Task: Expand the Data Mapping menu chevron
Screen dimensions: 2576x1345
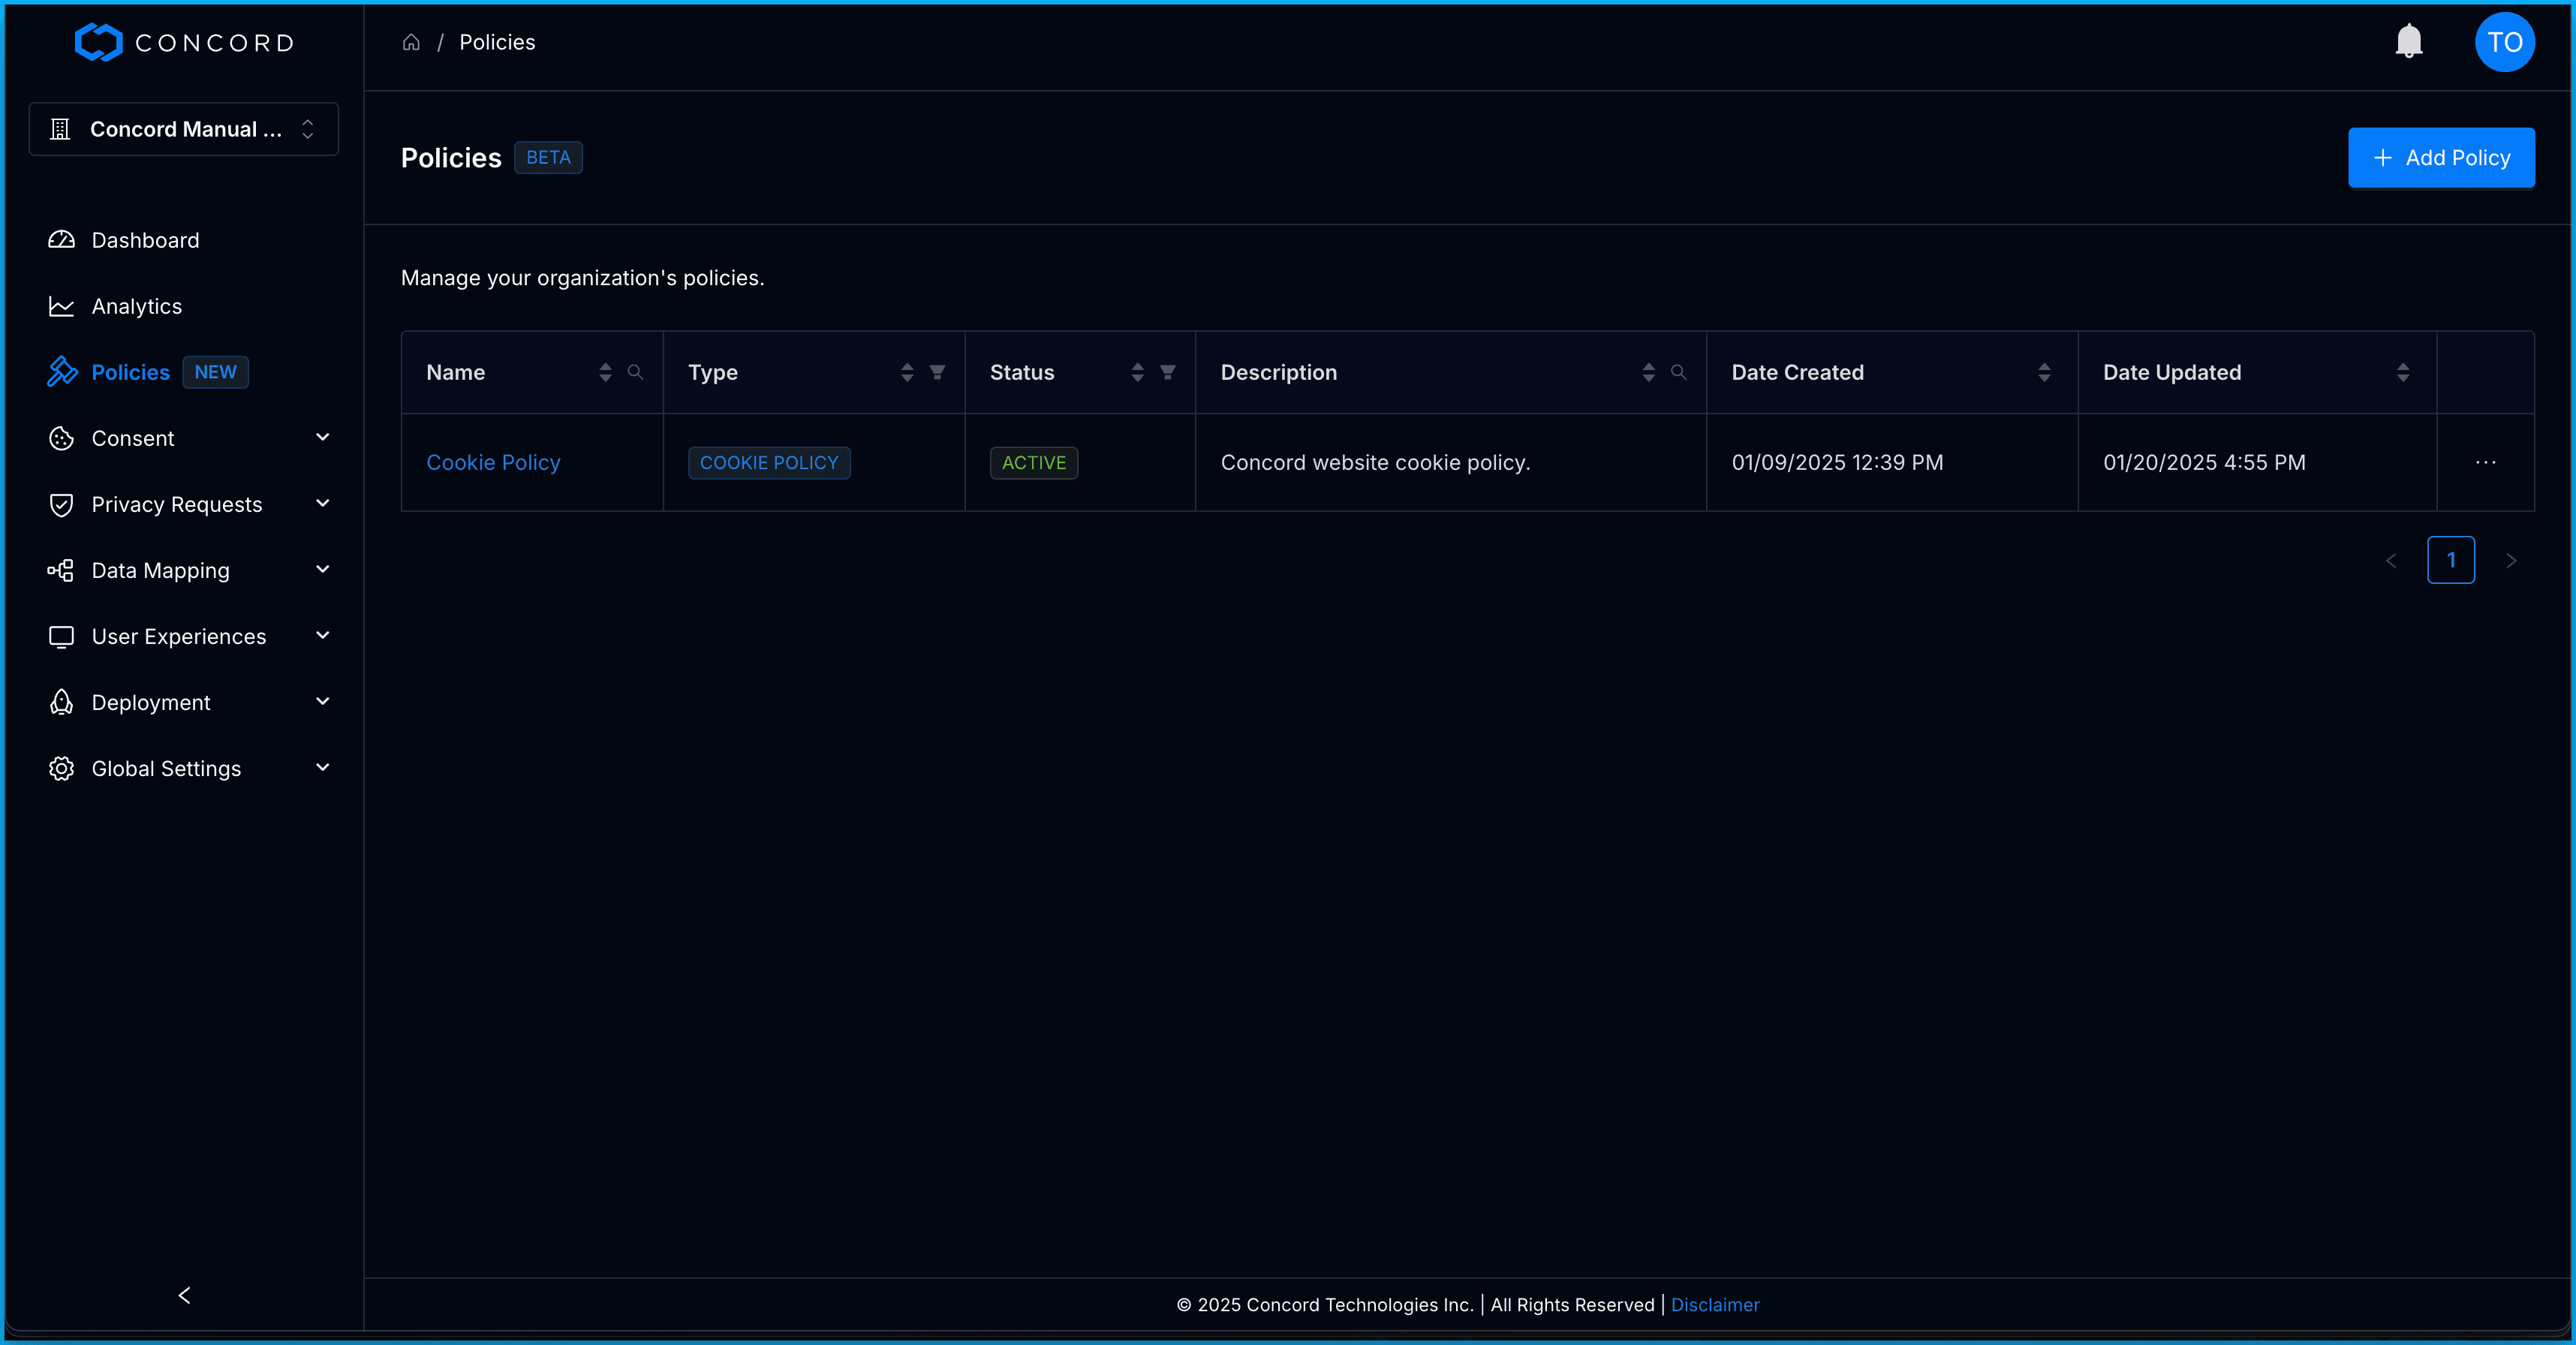Action: [322, 570]
